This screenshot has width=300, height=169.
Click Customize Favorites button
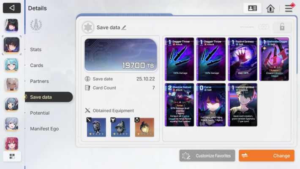pyautogui.click(x=207, y=156)
